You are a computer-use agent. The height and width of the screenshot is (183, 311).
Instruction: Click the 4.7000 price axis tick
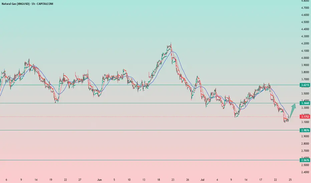[305, 8]
